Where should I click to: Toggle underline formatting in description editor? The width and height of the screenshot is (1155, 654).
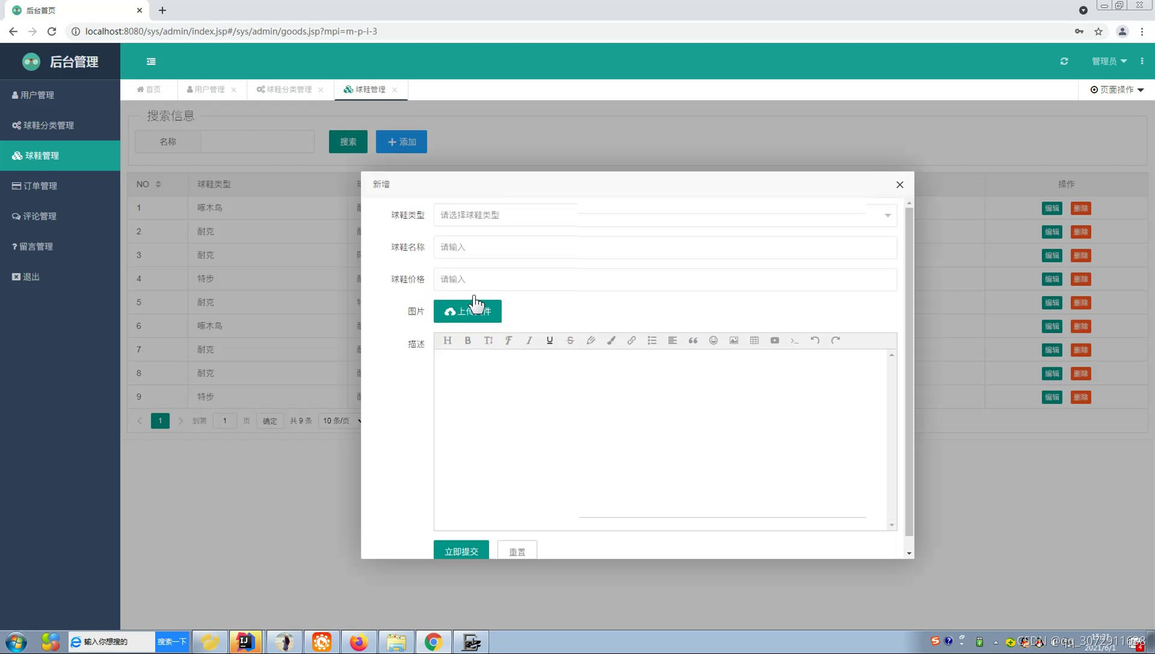[549, 340]
